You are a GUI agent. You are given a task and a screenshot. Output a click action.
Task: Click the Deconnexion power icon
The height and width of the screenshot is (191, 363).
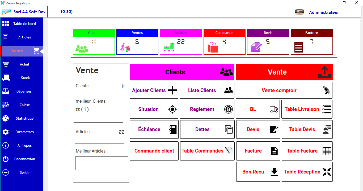point(6,159)
